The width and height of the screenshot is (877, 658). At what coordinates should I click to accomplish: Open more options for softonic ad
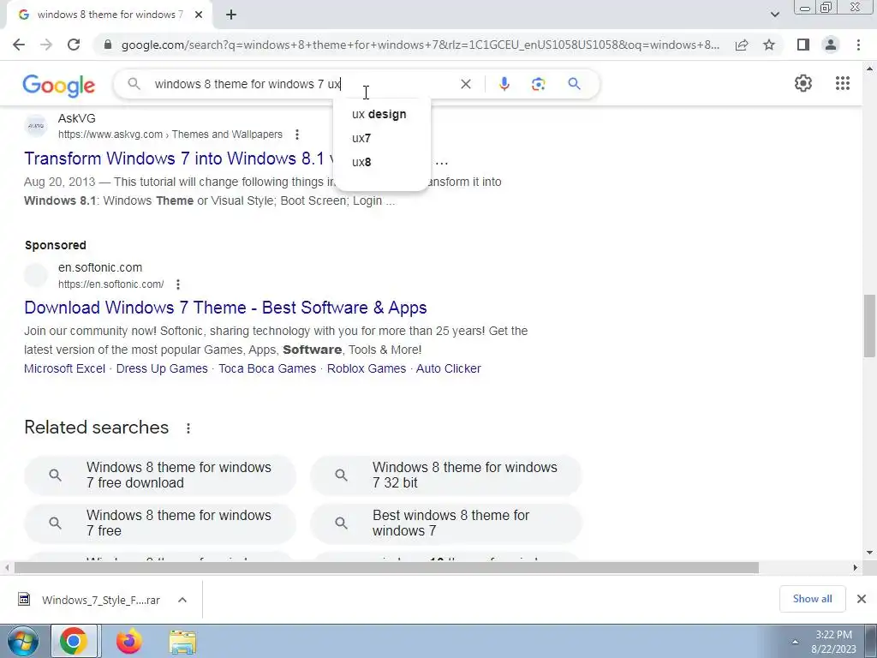[178, 284]
